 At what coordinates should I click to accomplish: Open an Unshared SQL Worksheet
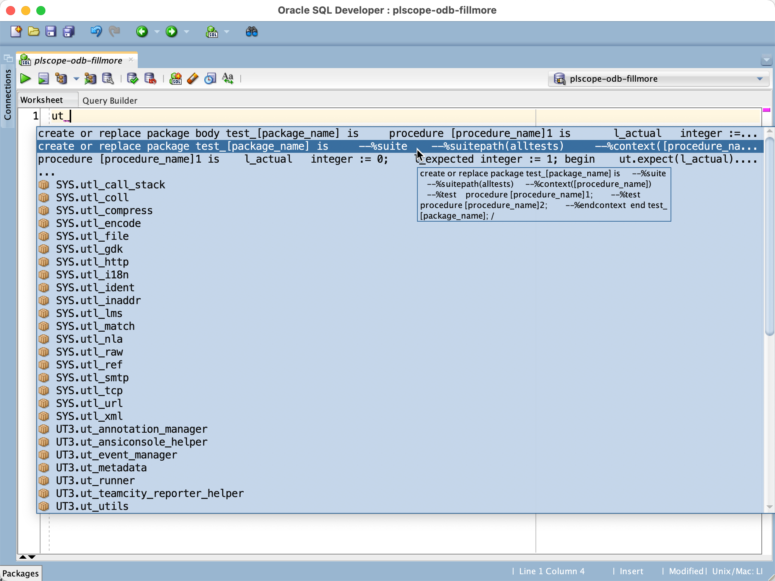tap(176, 78)
